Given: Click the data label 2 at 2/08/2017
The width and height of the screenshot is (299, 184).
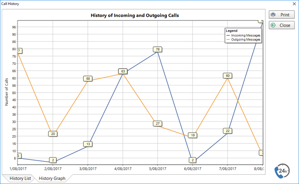Looking at the screenshot, I should tap(53, 160).
